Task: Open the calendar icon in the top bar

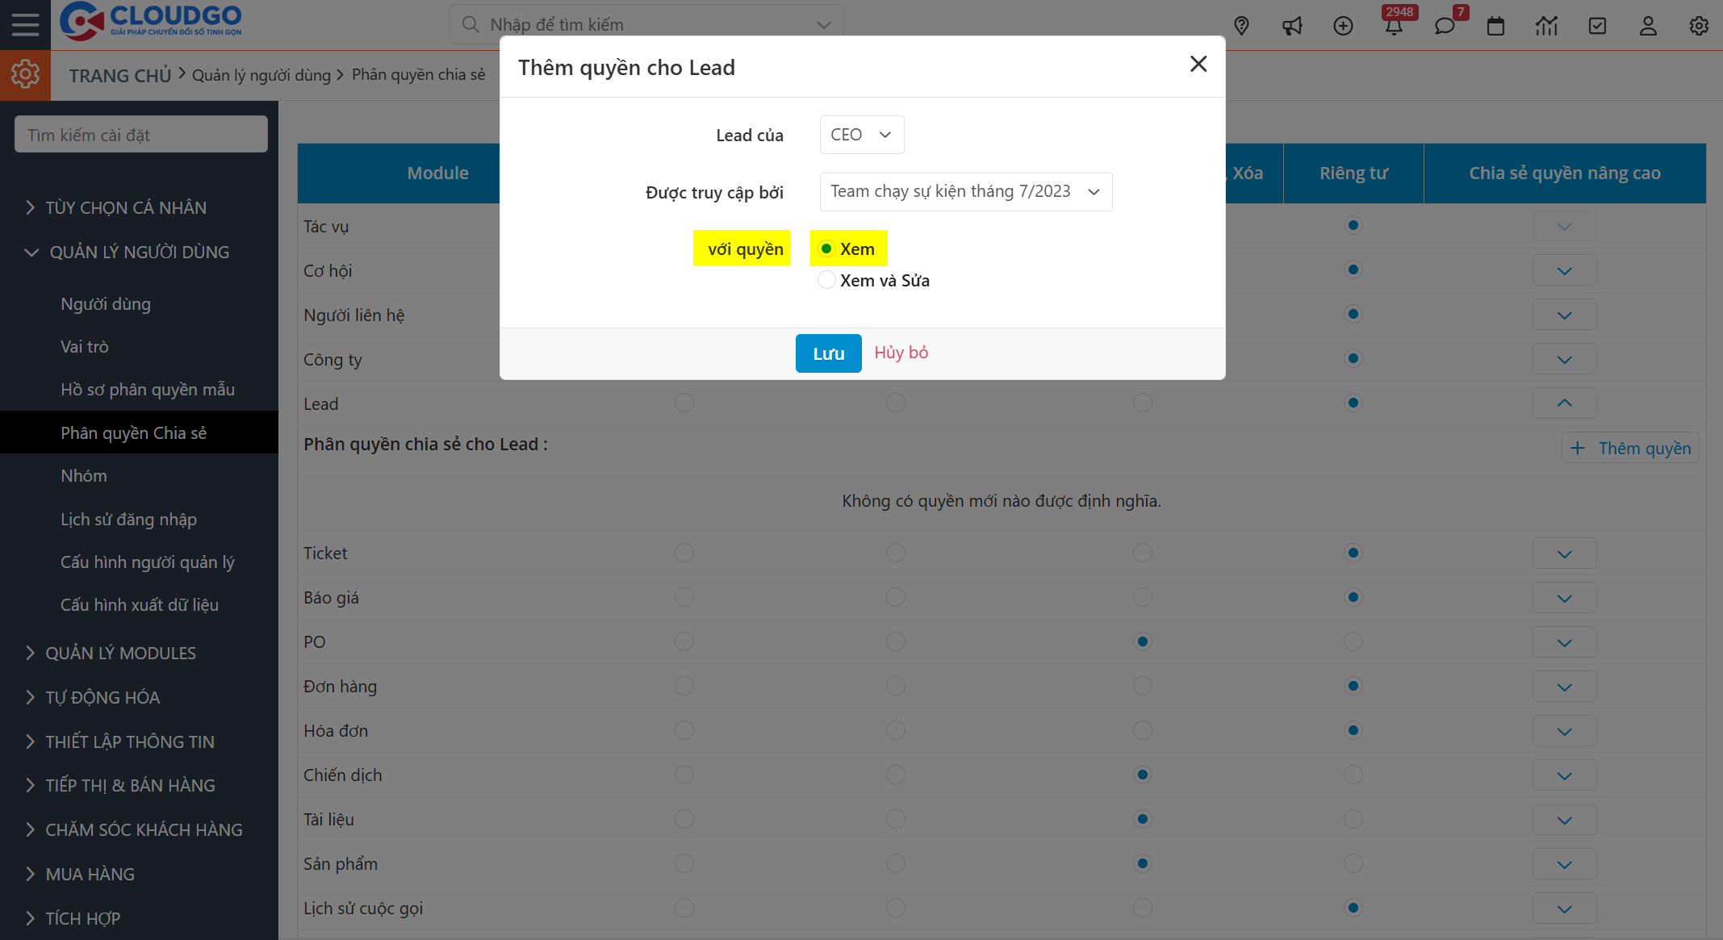Action: point(1495,26)
